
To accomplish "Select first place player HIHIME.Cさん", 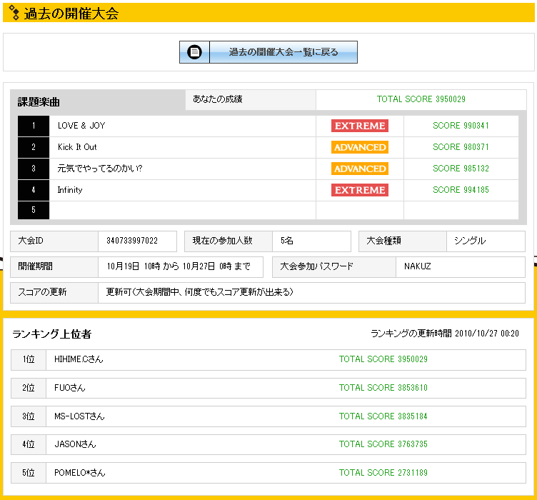I will point(79,359).
